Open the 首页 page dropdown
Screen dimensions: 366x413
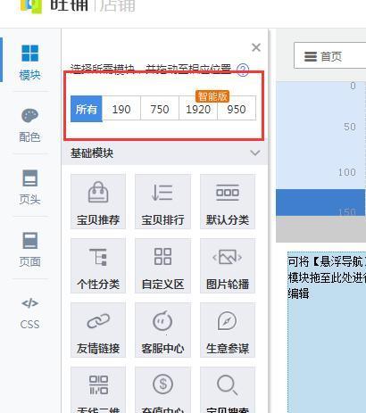tap(329, 56)
